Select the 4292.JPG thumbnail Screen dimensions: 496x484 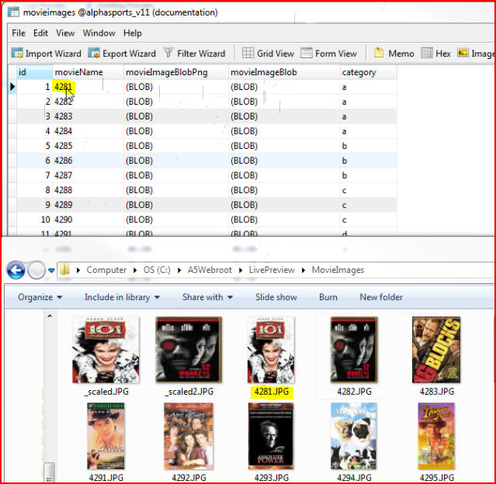[x=189, y=436]
